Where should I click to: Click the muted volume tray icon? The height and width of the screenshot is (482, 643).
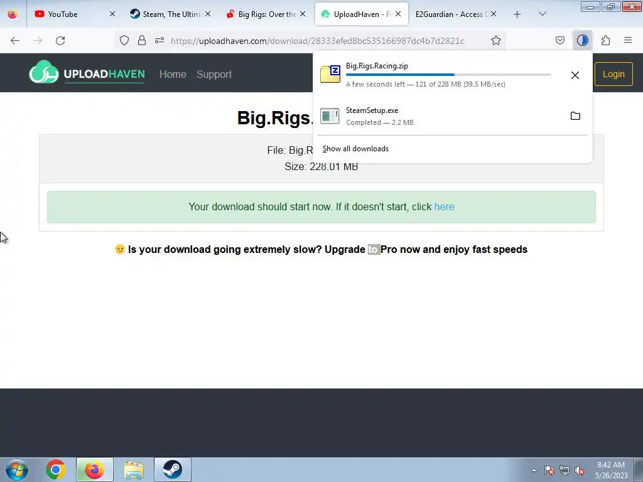point(580,470)
